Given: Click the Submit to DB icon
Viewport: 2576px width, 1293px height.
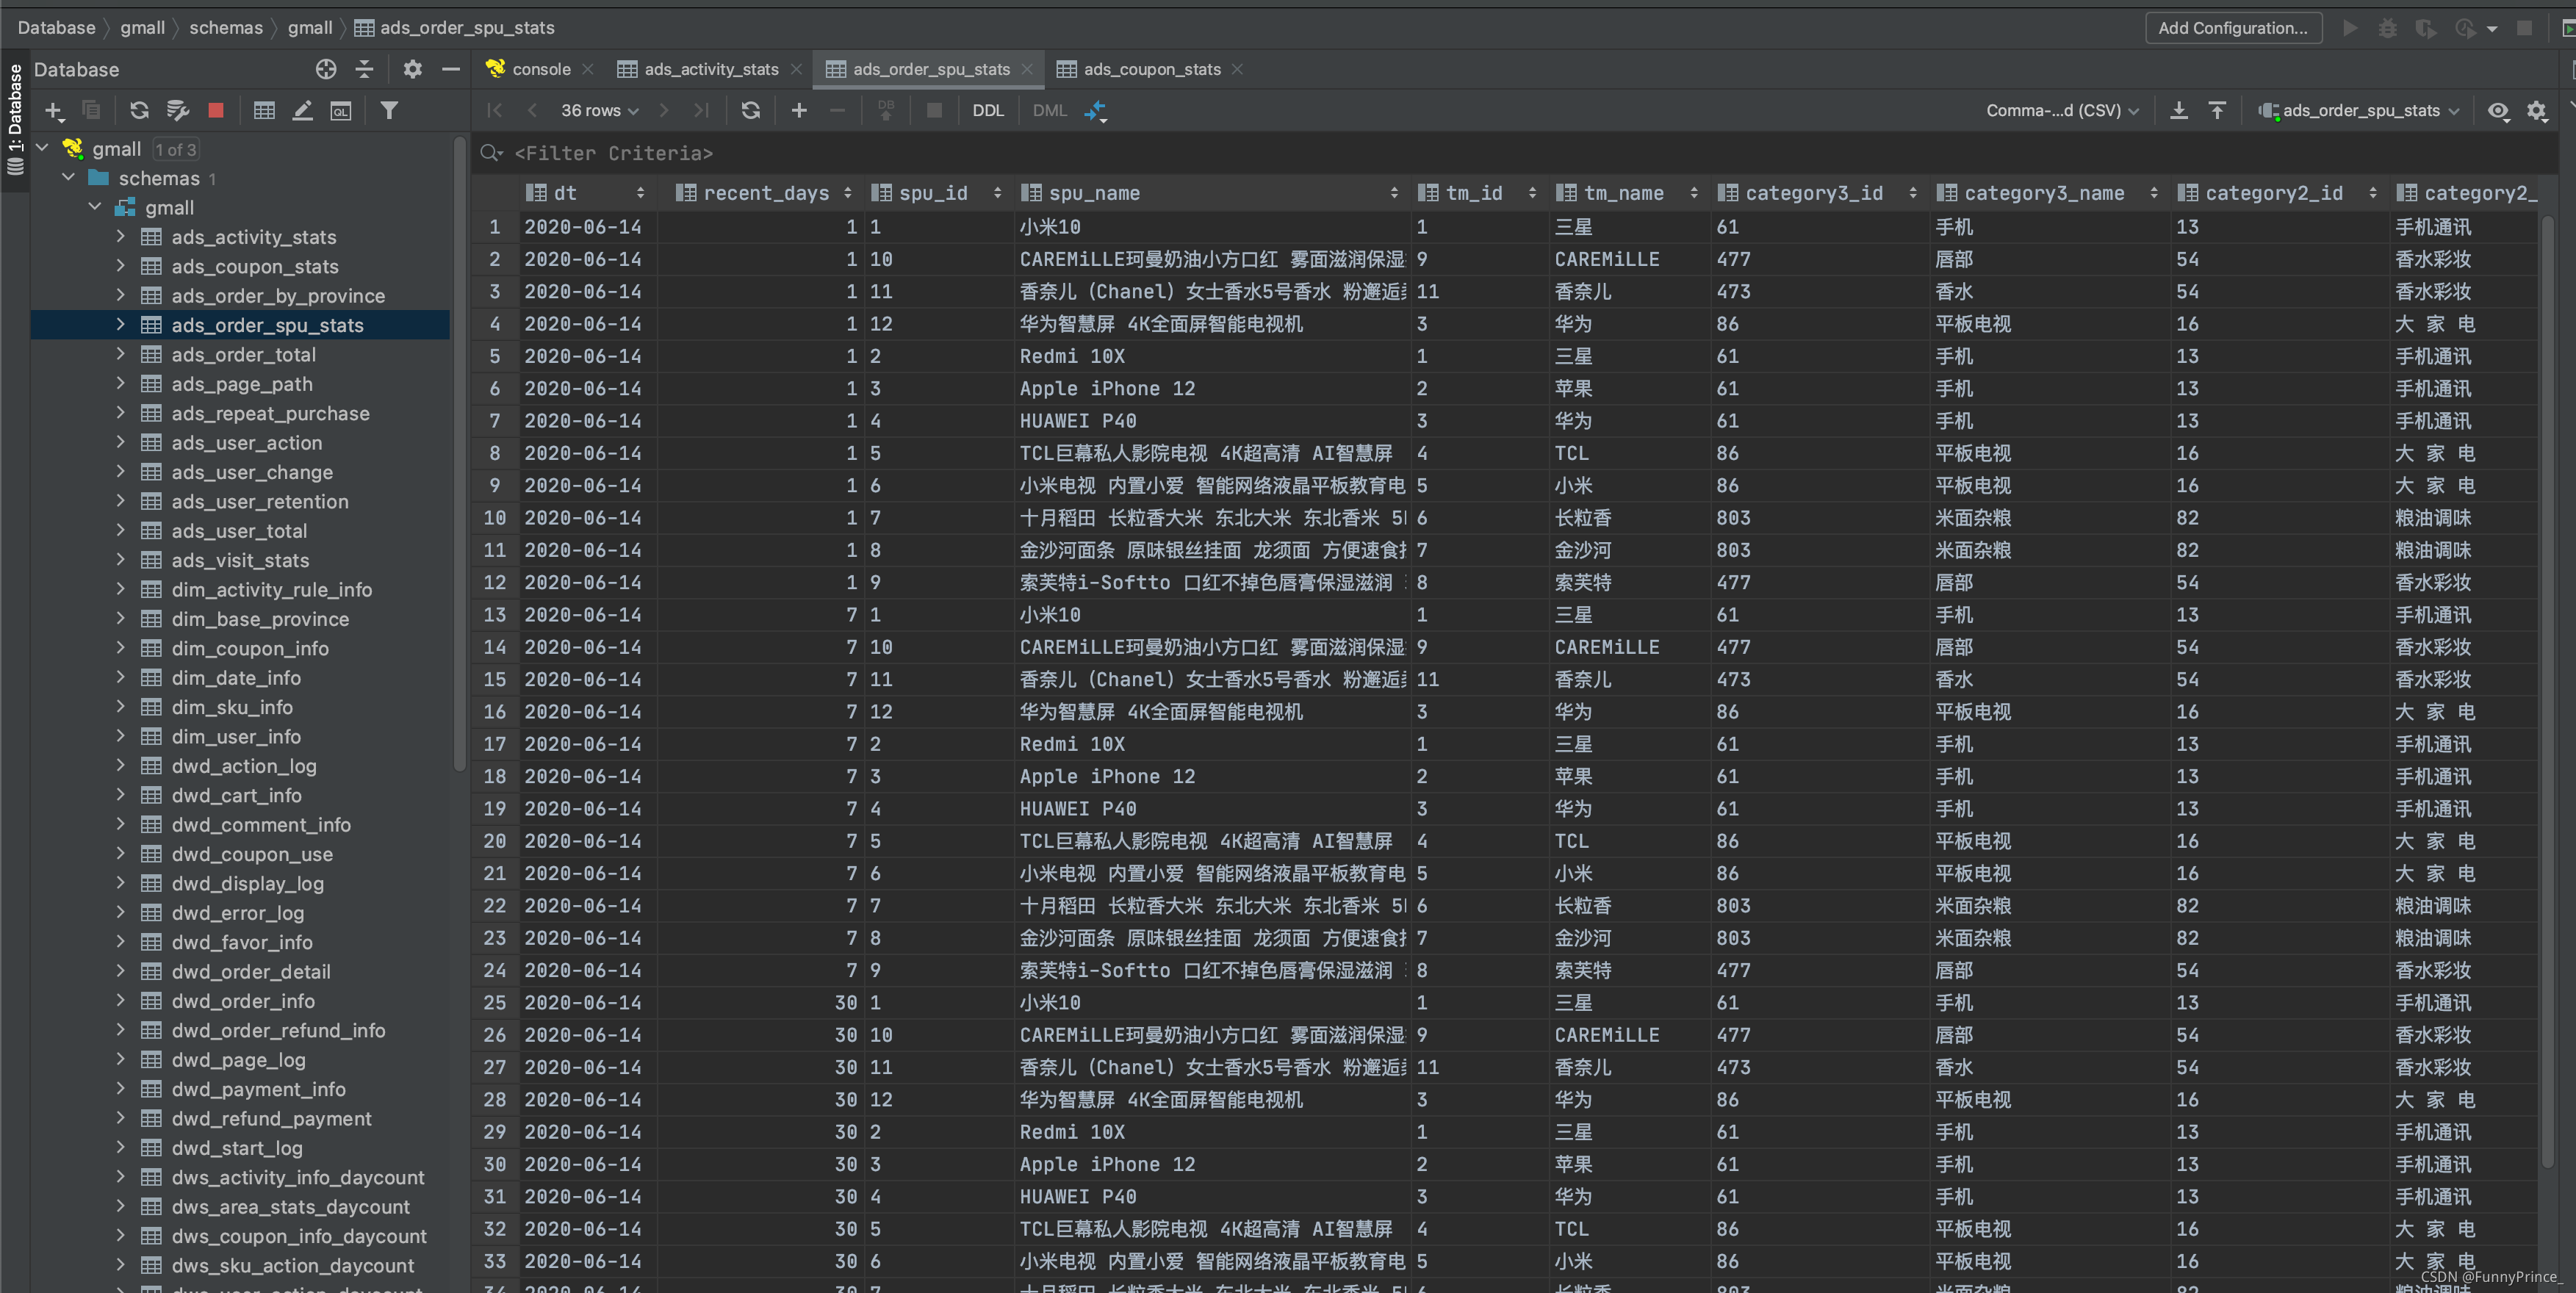Looking at the screenshot, I should (885, 111).
